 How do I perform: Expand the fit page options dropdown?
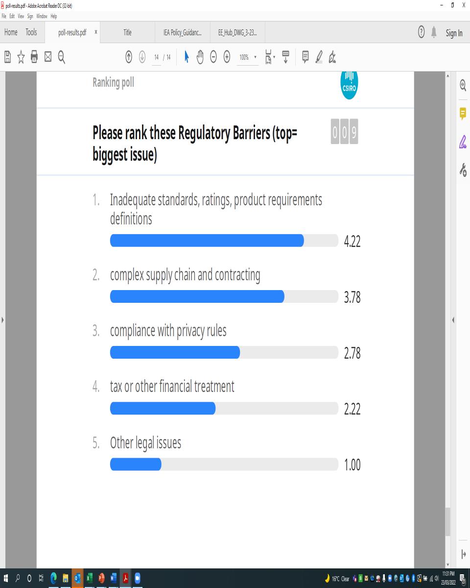click(270, 57)
